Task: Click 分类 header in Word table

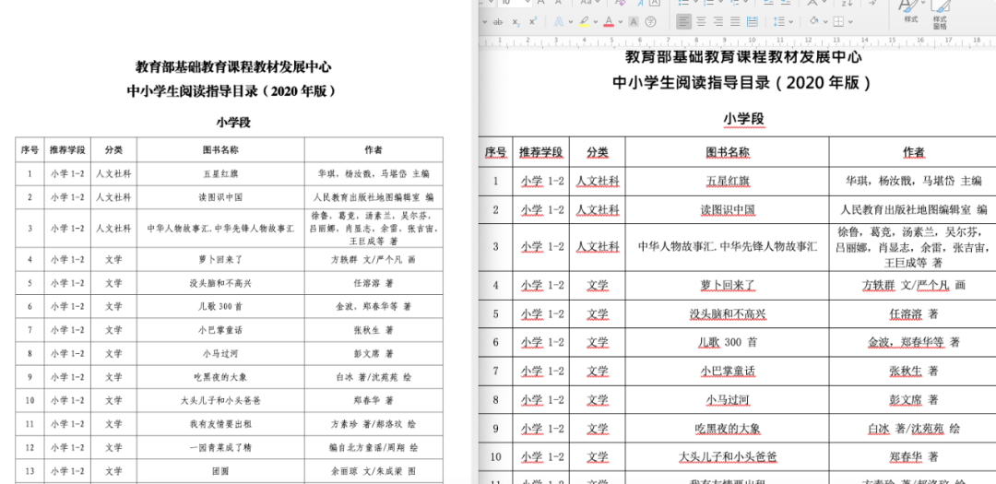Action: point(597,152)
